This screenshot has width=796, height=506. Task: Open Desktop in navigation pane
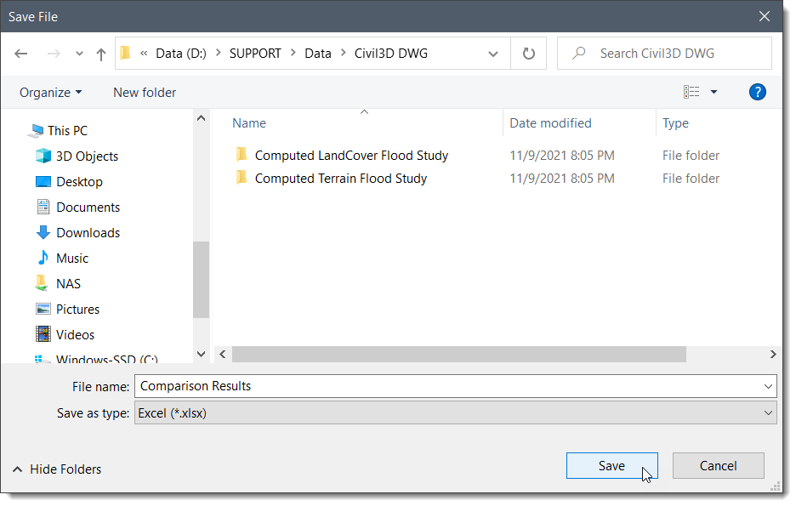pos(79,182)
